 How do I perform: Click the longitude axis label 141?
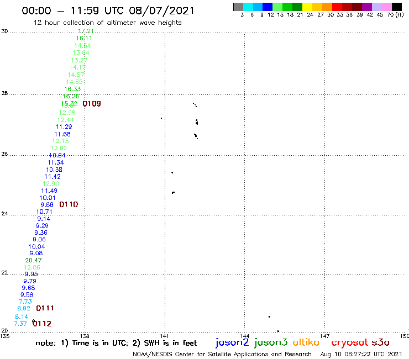click(164, 336)
